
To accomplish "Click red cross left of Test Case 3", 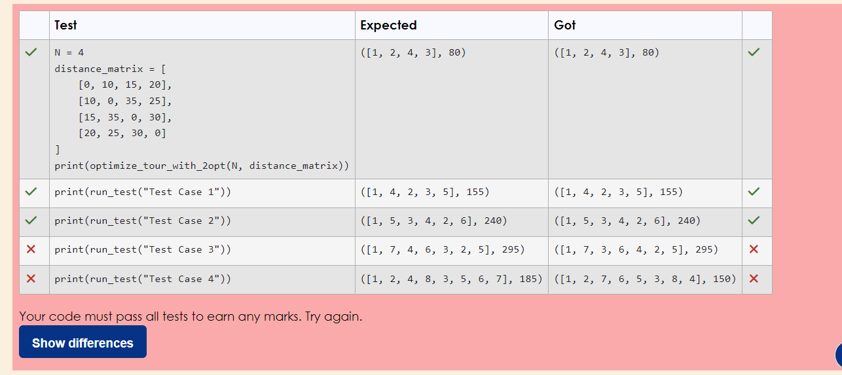I will click(31, 250).
